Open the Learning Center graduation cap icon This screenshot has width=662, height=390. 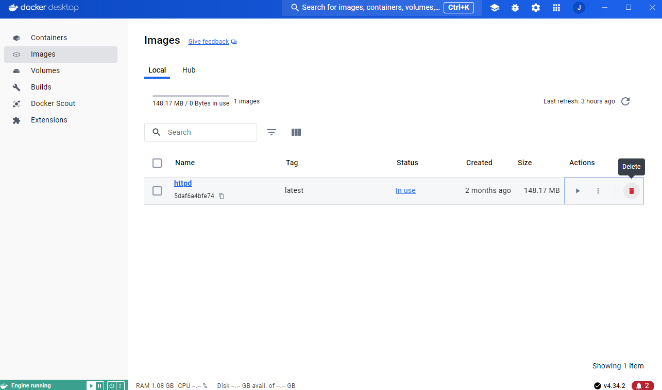pos(495,8)
